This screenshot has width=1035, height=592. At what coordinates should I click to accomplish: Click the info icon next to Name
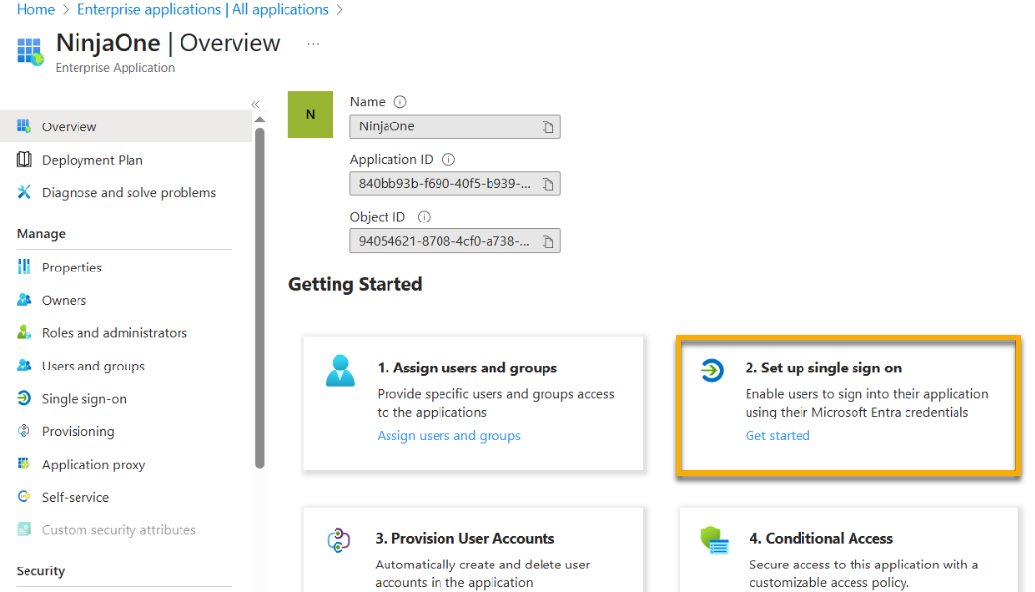point(398,101)
